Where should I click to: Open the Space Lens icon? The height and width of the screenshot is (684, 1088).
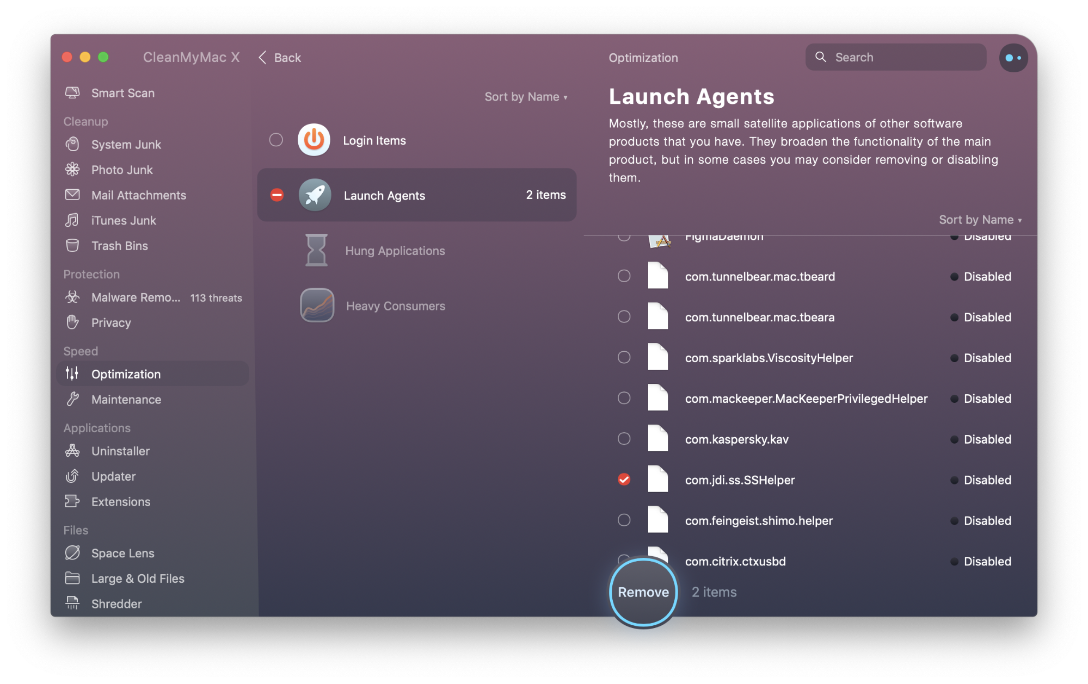tap(72, 553)
